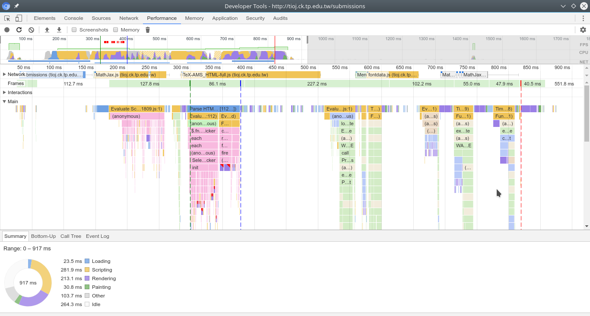Click the Chrome icon in title bar
590x316 pixels.
[6, 6]
